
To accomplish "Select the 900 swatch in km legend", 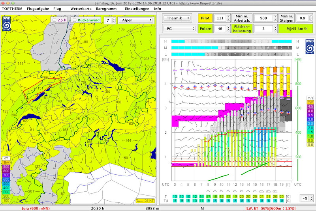I will pyautogui.click(x=6, y=166).
